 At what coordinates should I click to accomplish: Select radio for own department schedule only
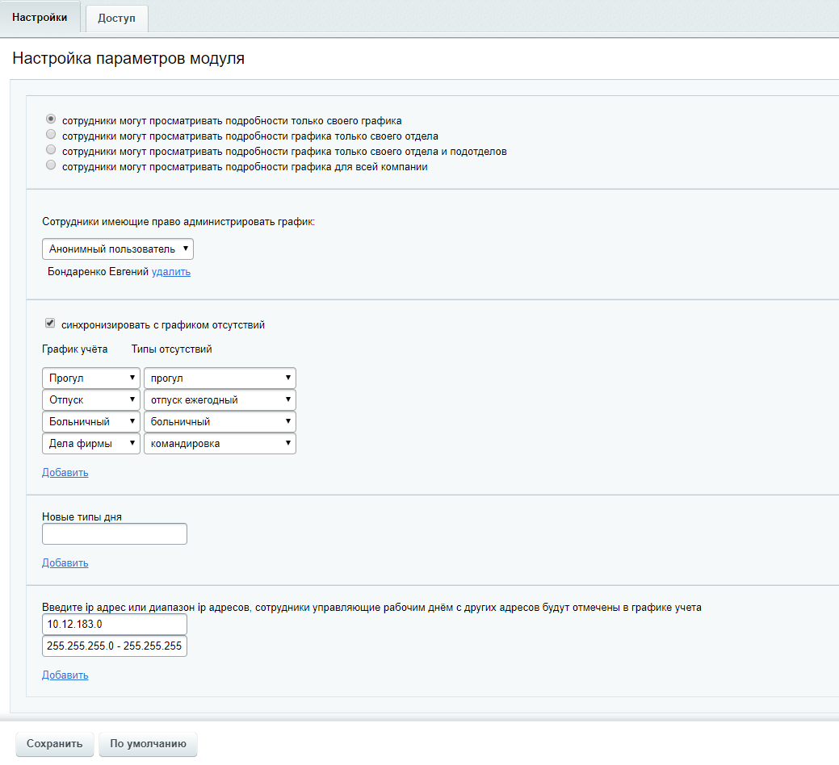click(51, 135)
